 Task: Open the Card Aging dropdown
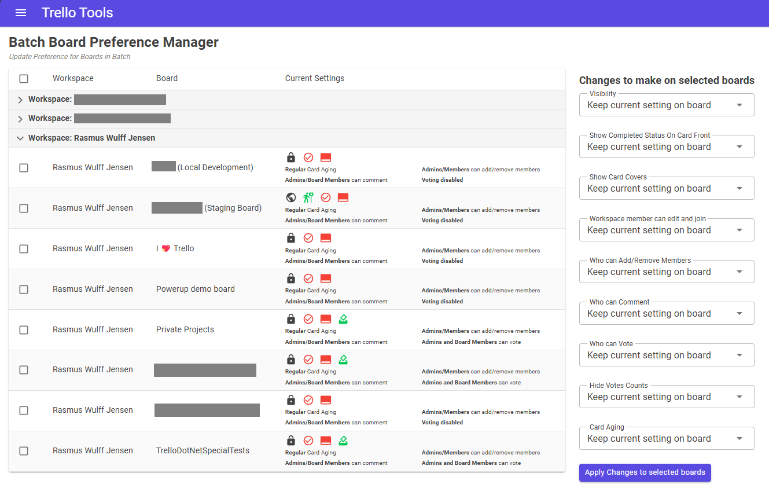coord(667,438)
